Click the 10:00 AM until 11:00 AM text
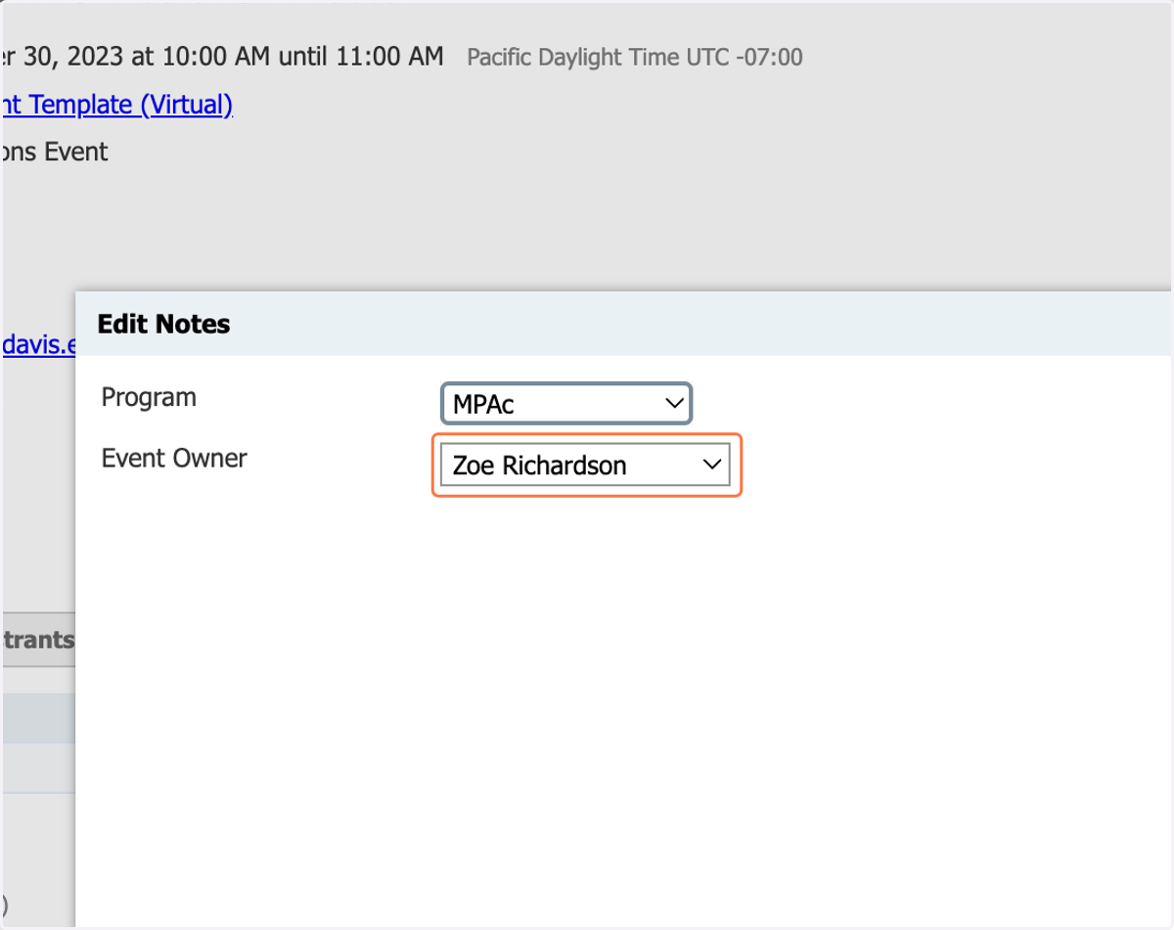The width and height of the screenshot is (1174, 930). tap(303, 57)
